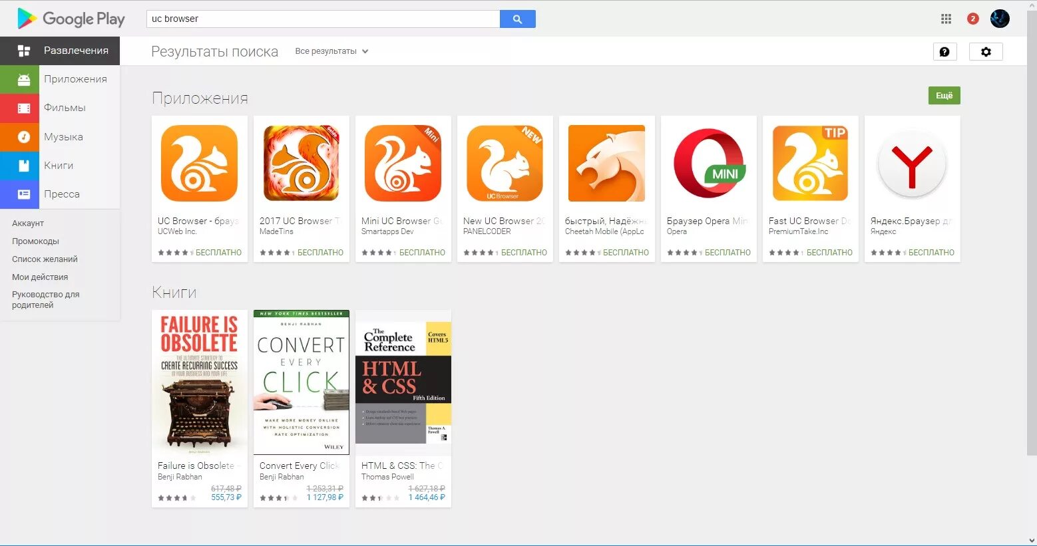
Task: Select the Развлечения sidebar item
Action: point(60,51)
